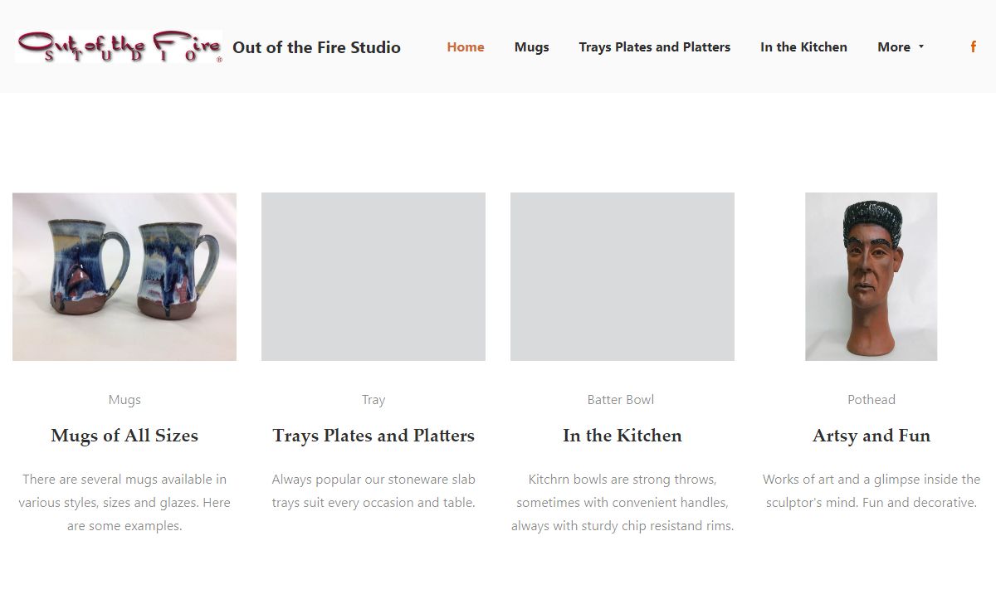The height and width of the screenshot is (614, 996).
Task: Click the 'Works of art and a glimpse' description
Action: tap(871, 491)
